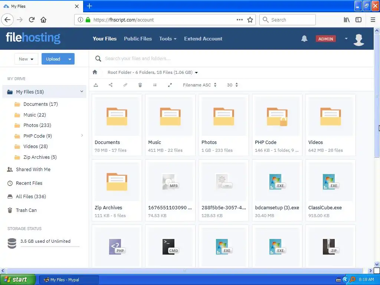Expand the Tools menu
This screenshot has width=380, height=285.
tap(168, 39)
